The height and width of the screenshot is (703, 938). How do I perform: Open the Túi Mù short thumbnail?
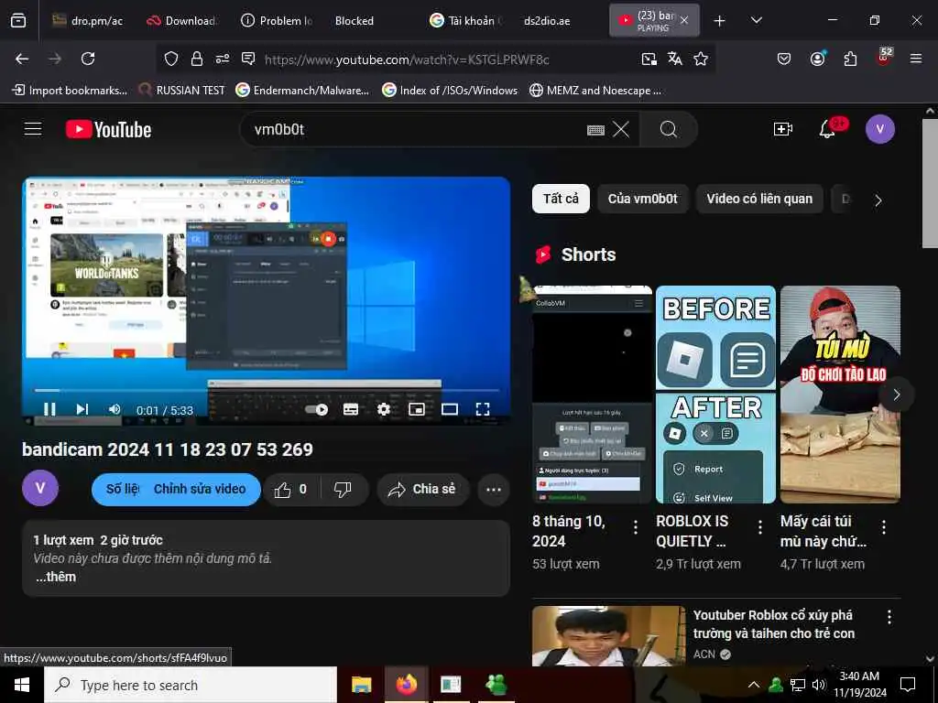(x=840, y=395)
